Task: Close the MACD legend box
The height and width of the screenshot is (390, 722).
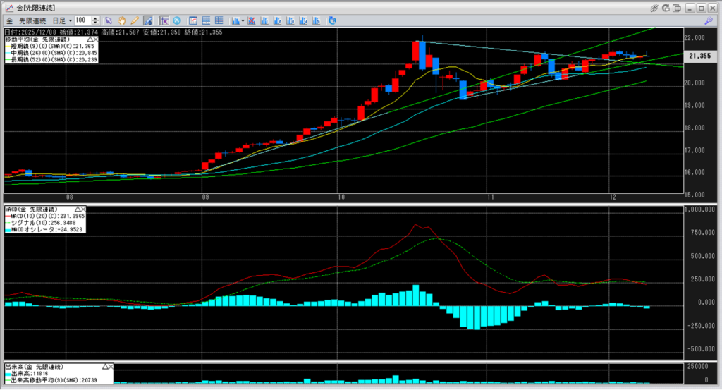Action: tap(82, 209)
